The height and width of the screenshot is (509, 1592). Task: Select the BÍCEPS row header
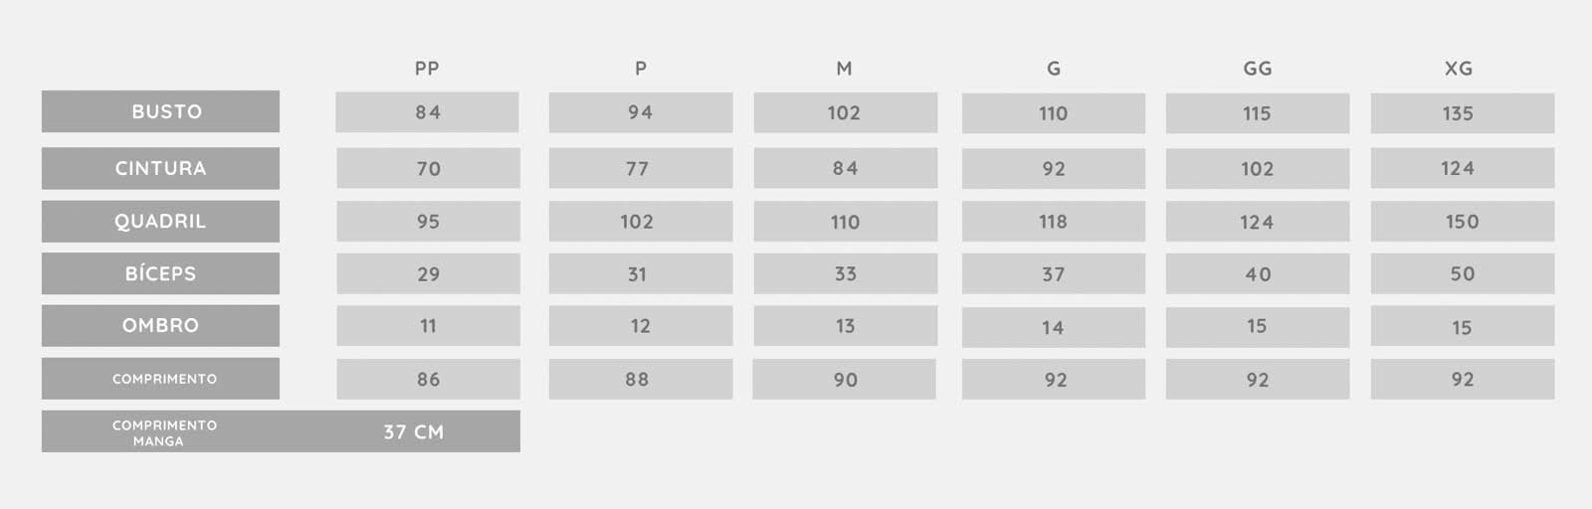[x=160, y=273]
